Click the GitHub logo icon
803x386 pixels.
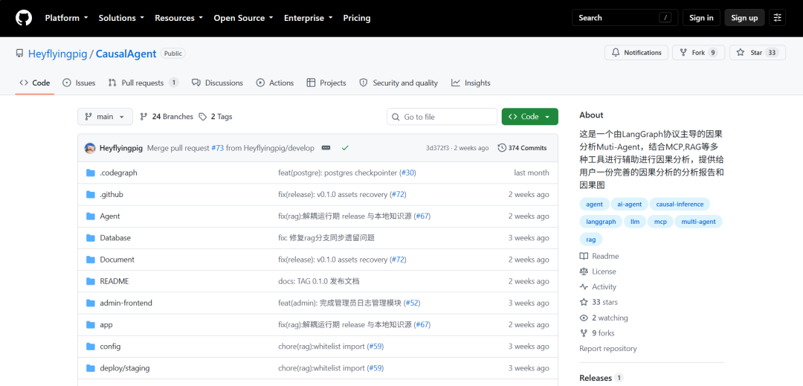coord(24,18)
